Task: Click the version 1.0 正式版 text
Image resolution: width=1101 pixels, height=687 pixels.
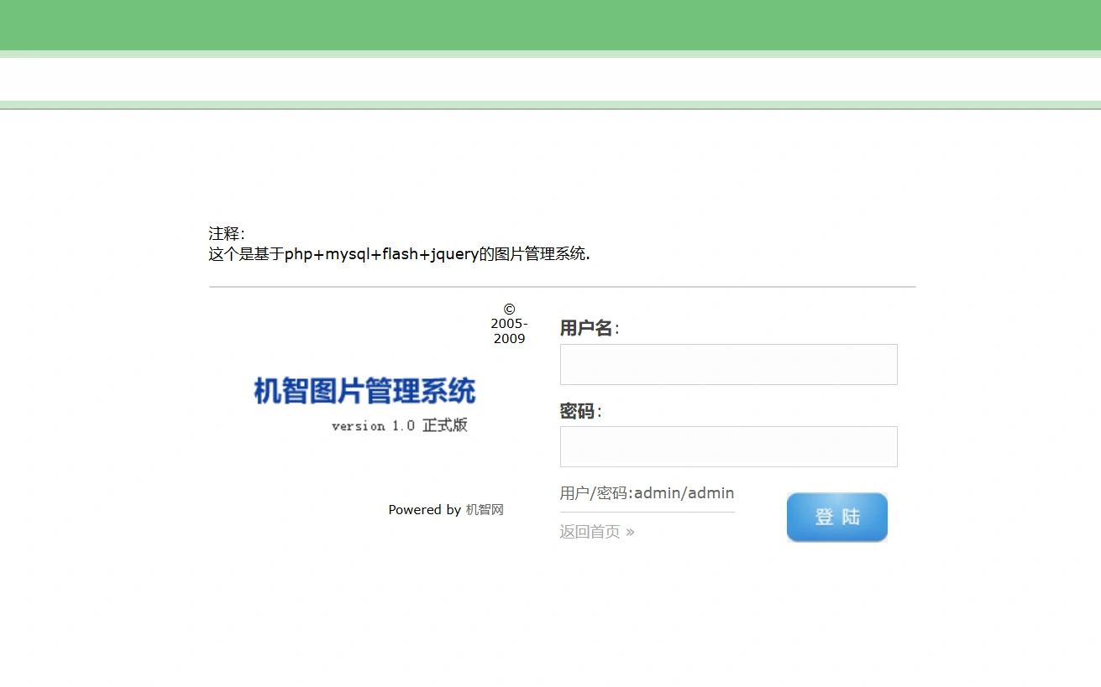Action: (399, 426)
